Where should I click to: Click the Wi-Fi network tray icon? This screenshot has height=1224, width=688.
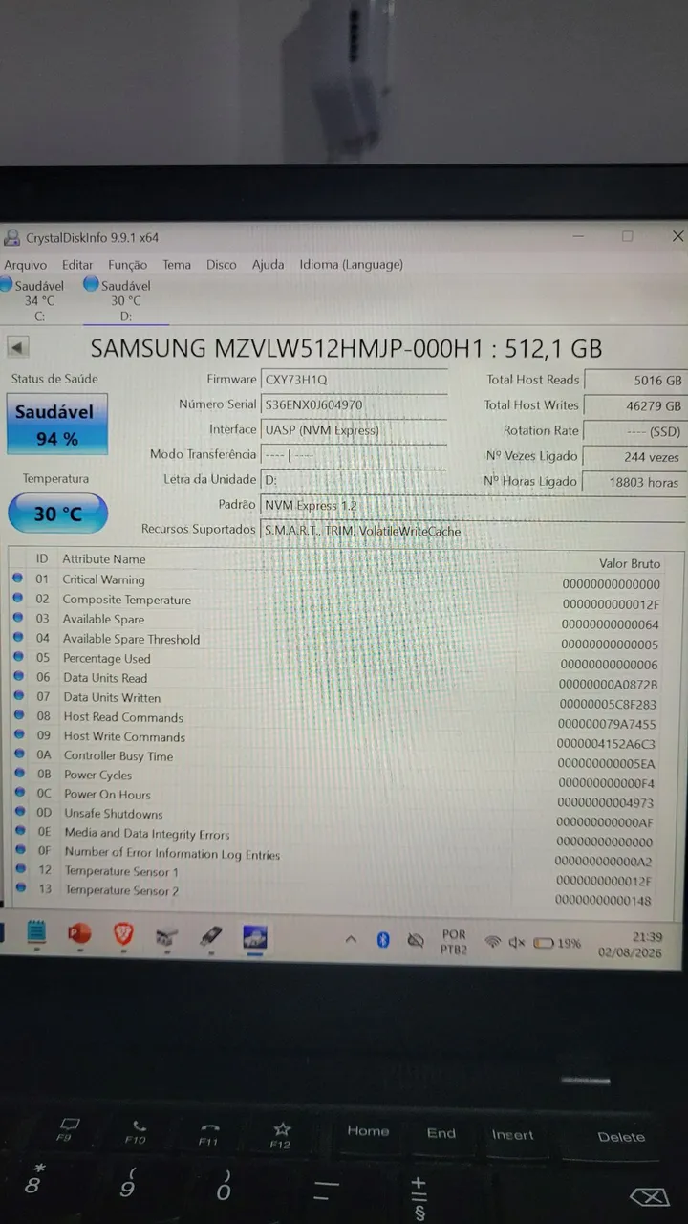(492, 942)
